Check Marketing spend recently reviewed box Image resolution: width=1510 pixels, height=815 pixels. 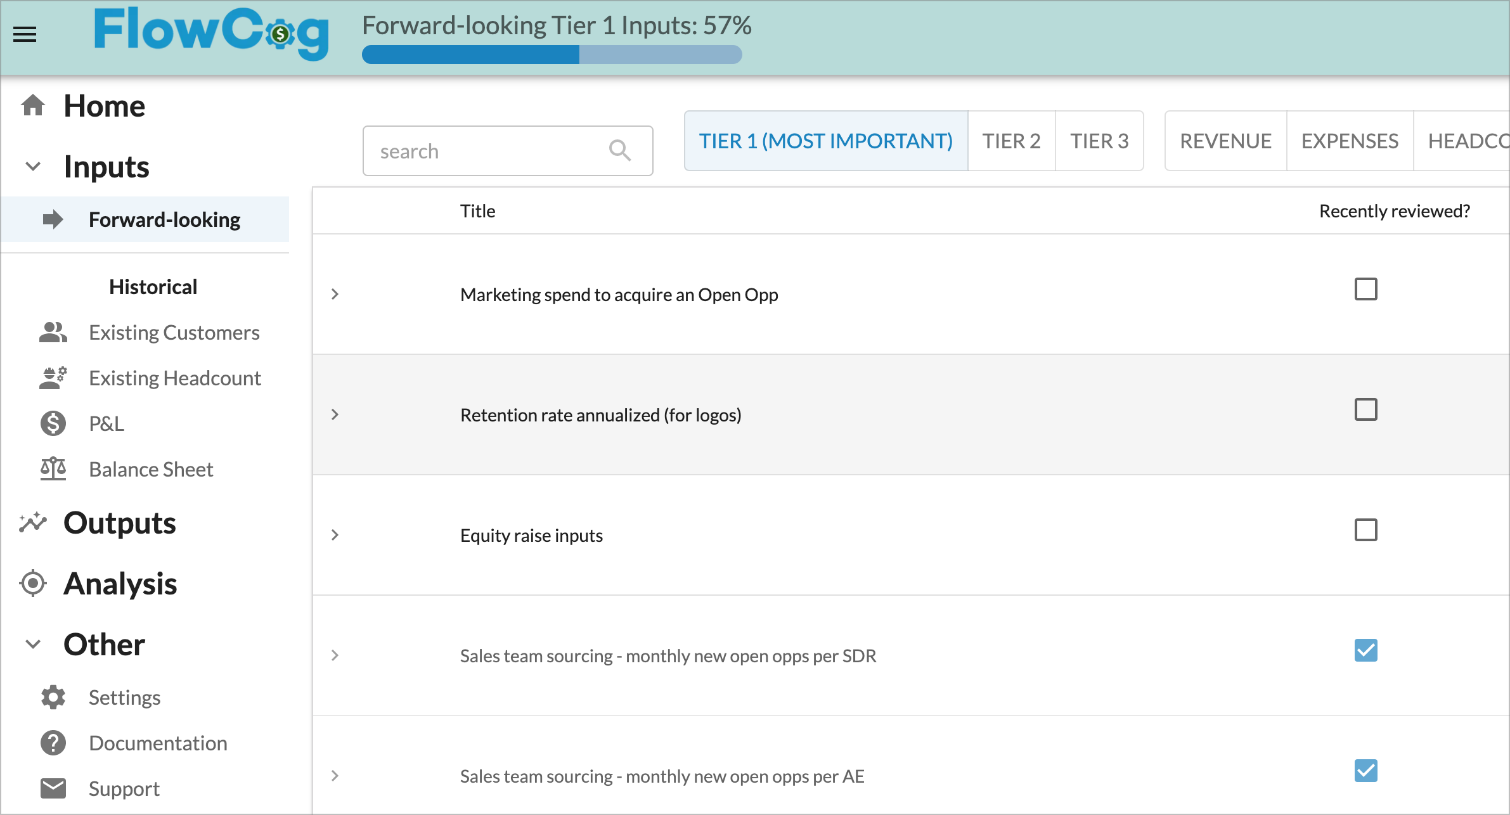tap(1366, 289)
